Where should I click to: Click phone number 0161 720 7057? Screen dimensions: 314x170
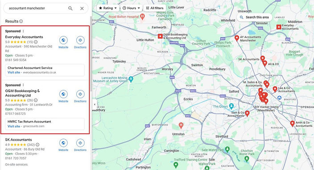coord(16,158)
